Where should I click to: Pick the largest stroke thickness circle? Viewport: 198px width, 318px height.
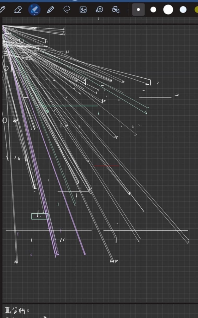168,10
